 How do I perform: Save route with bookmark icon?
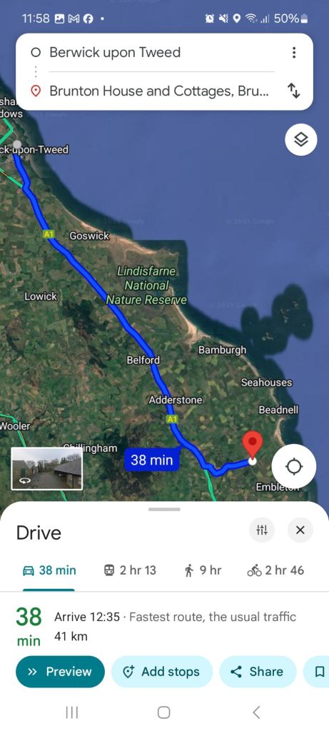tap(319, 672)
